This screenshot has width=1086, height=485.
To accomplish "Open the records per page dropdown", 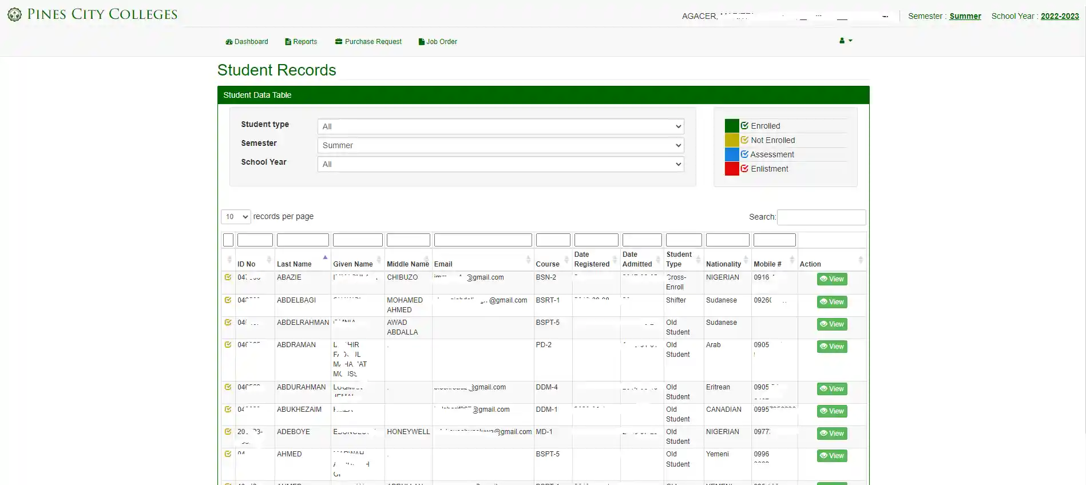I will pyautogui.click(x=236, y=217).
